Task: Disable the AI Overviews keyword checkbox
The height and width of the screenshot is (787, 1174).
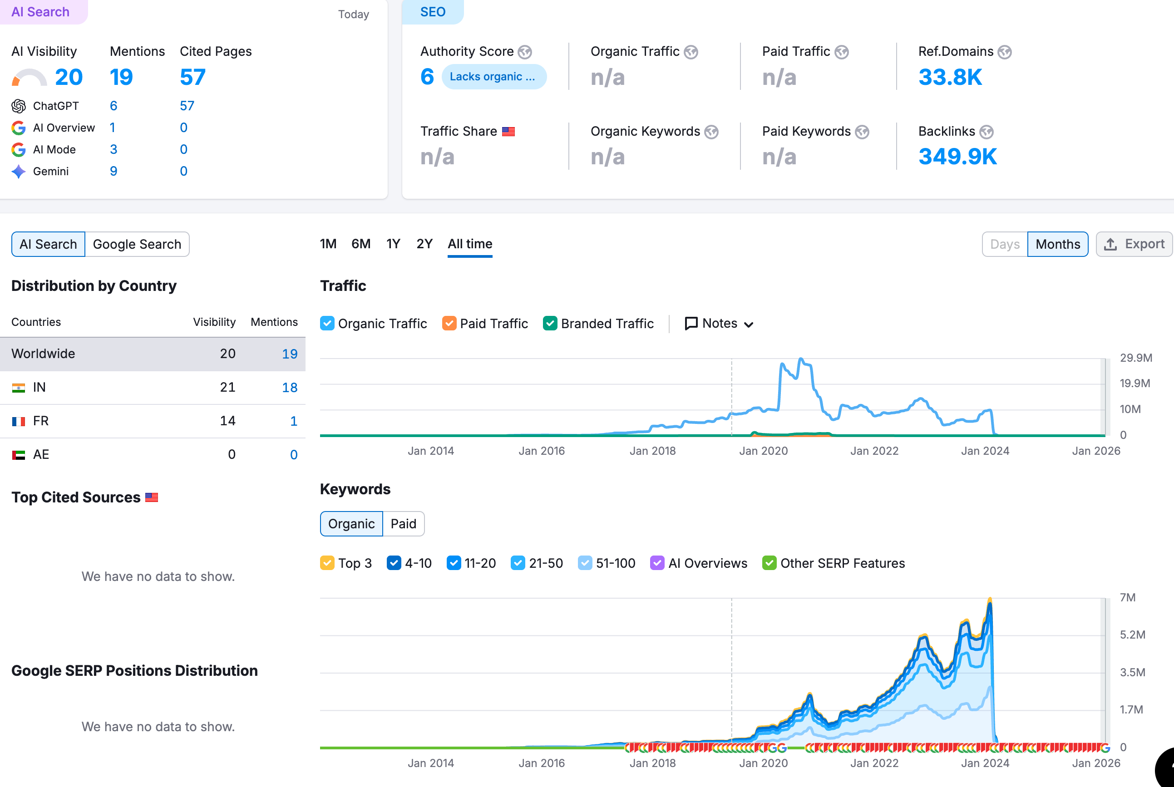Action: [x=657, y=563]
